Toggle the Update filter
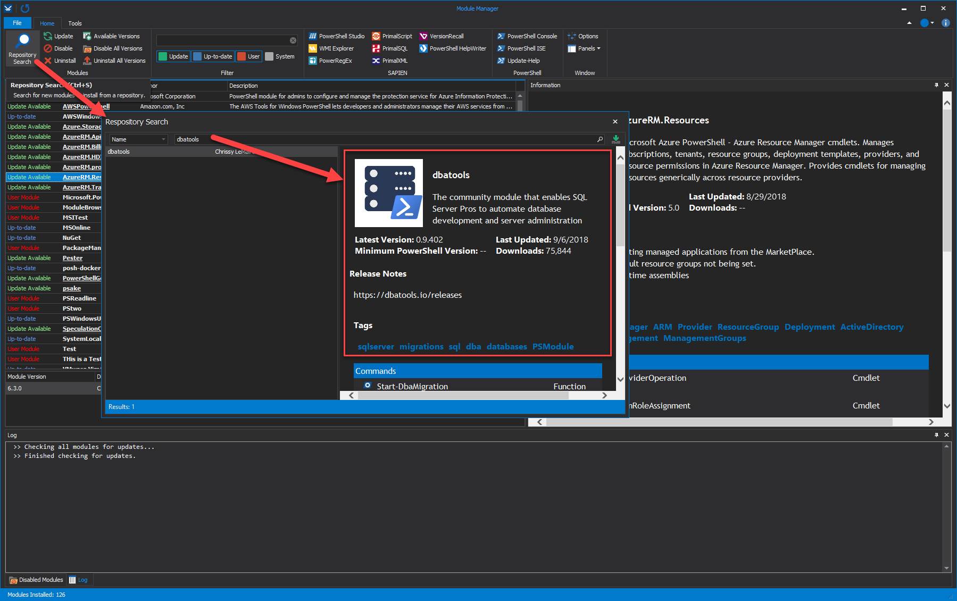Viewport: 957px width, 601px height. pos(173,56)
